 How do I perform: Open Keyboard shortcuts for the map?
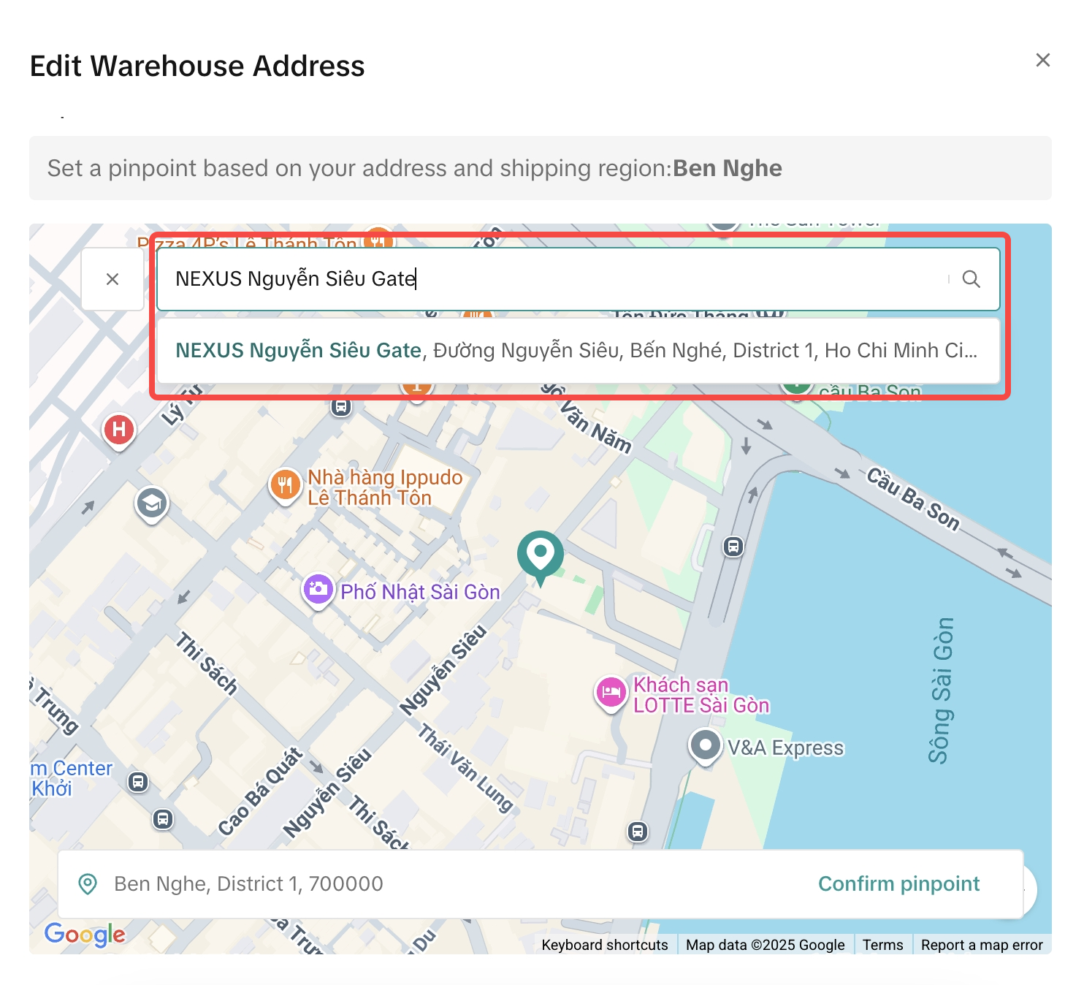(605, 945)
